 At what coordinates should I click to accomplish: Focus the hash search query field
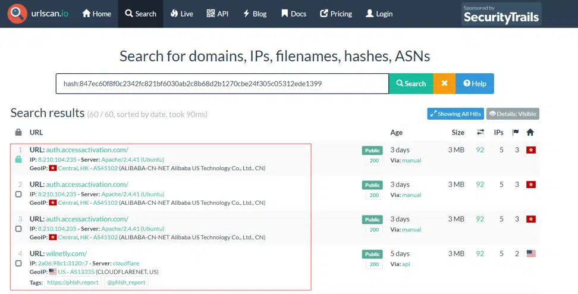click(x=222, y=84)
